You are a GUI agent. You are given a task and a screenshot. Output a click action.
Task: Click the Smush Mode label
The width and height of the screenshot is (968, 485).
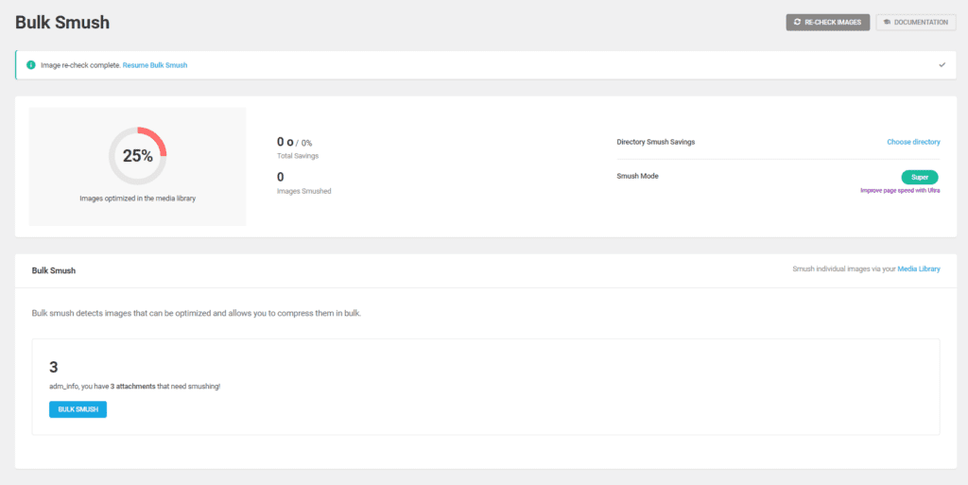pyautogui.click(x=638, y=176)
